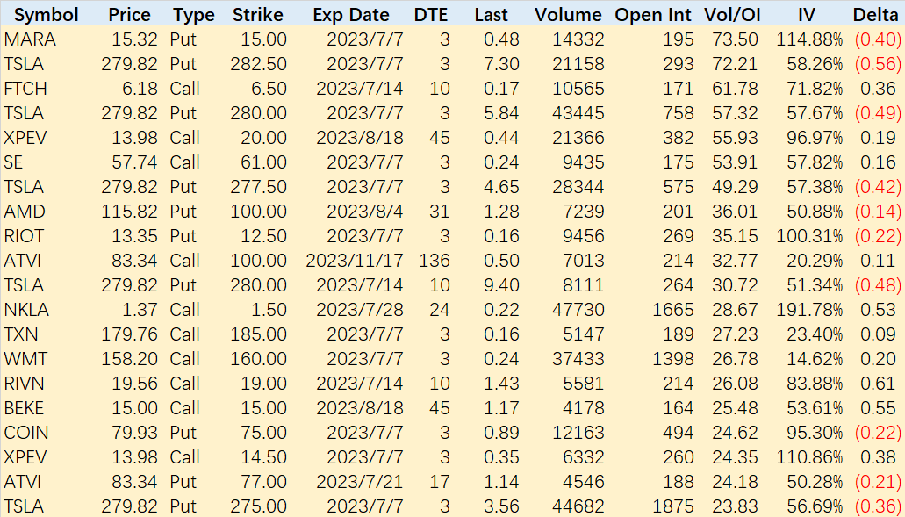This screenshot has width=905, height=517.
Task: Select the open interest cell 1398
Action: coord(673,359)
